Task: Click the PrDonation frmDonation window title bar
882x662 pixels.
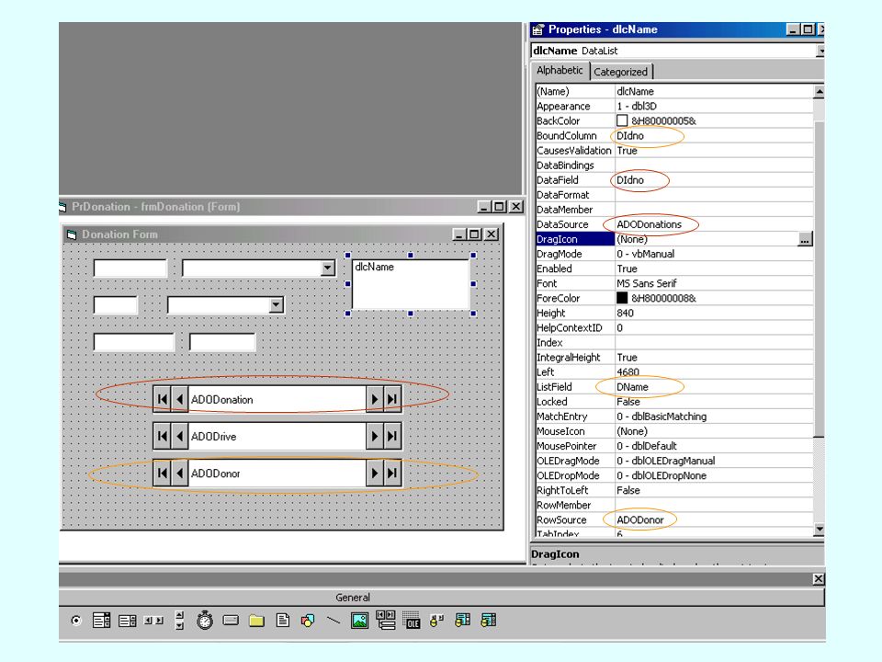Action: click(291, 207)
